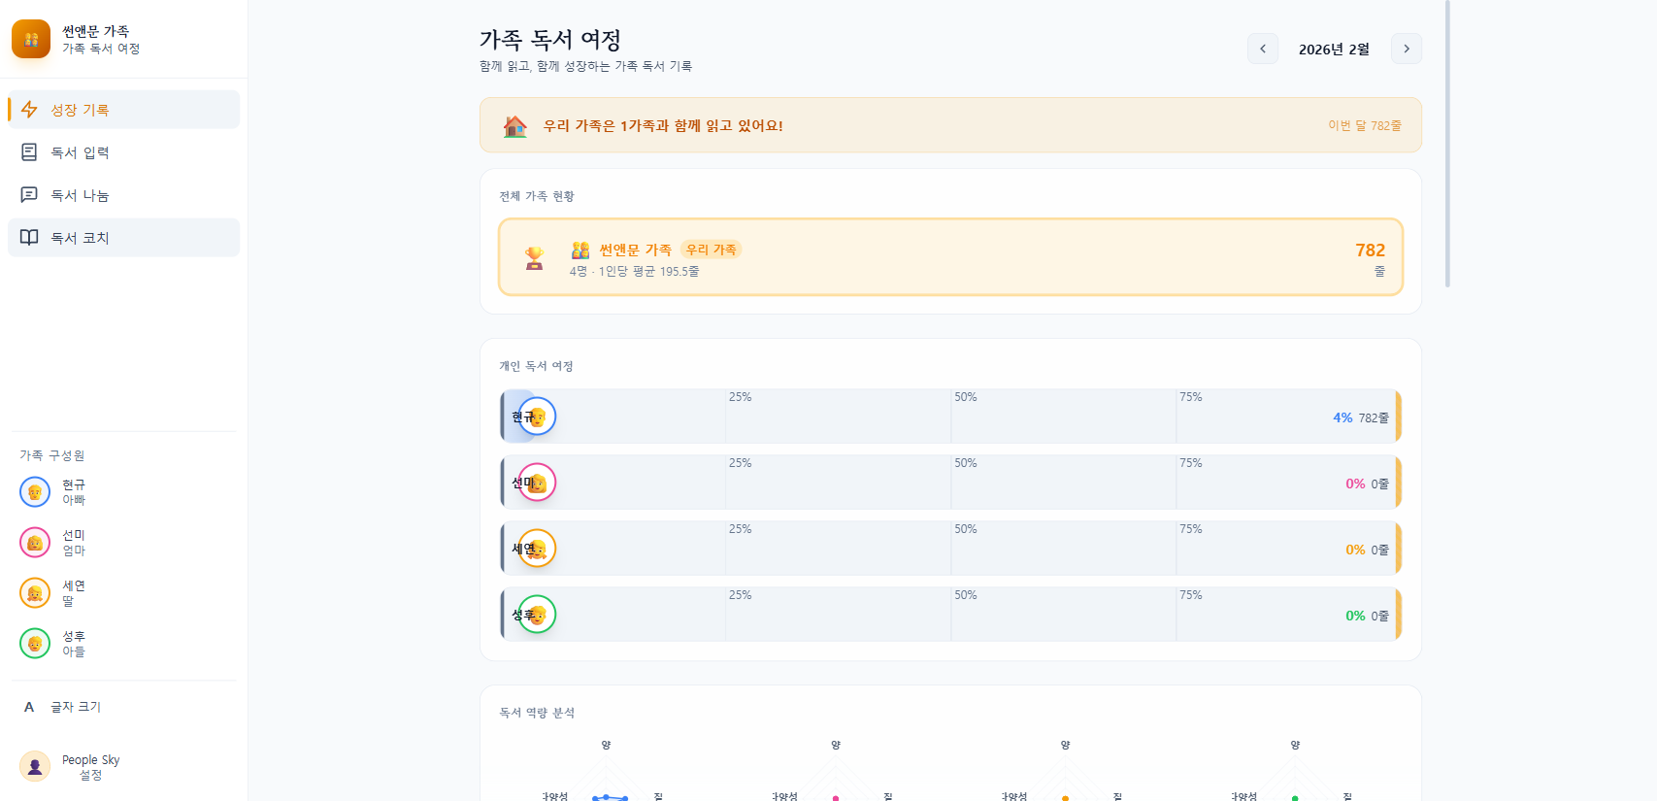Open the 글자 크기 font size option
1657x801 pixels.
[x=76, y=707]
